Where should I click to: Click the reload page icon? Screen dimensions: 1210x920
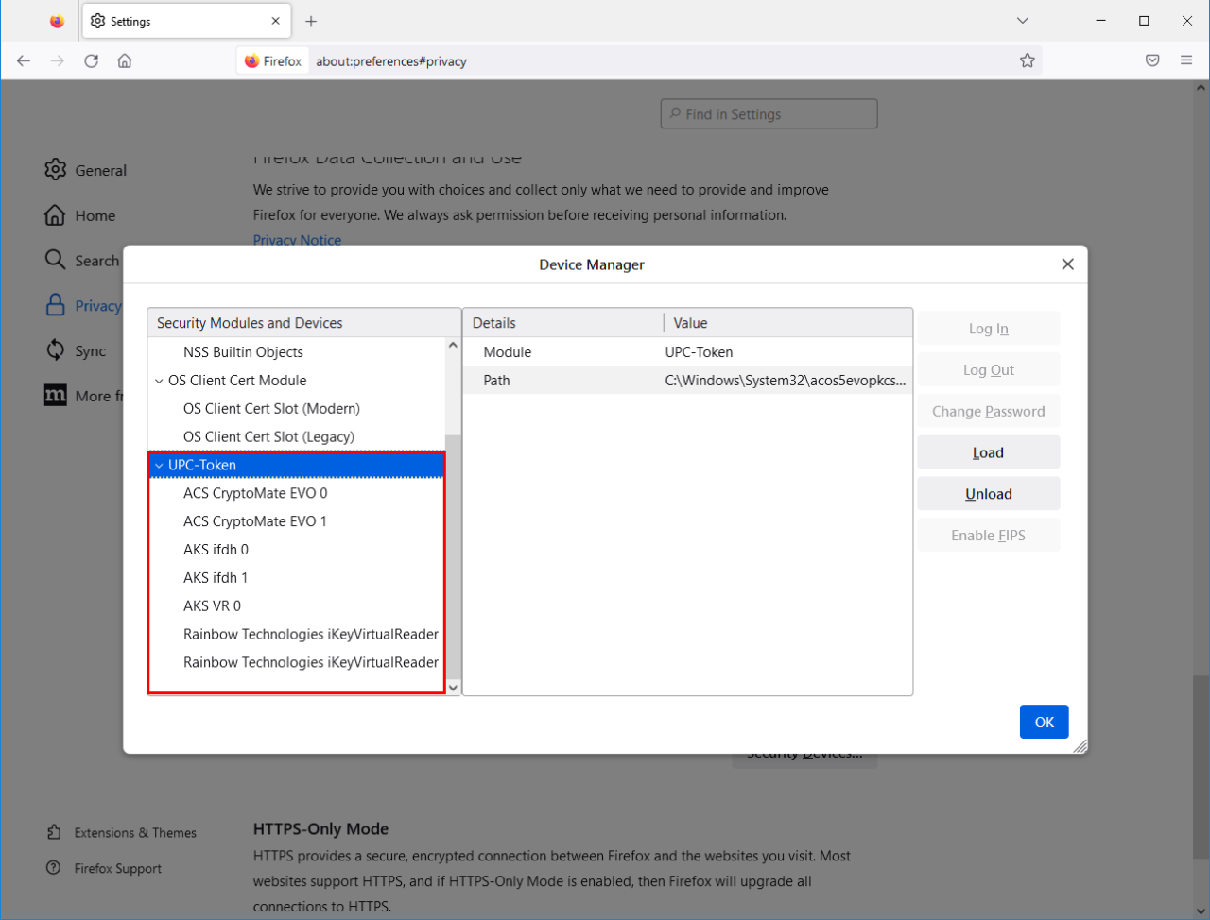pyautogui.click(x=91, y=61)
